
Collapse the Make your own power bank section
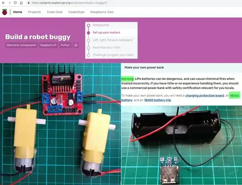(x=181, y=68)
